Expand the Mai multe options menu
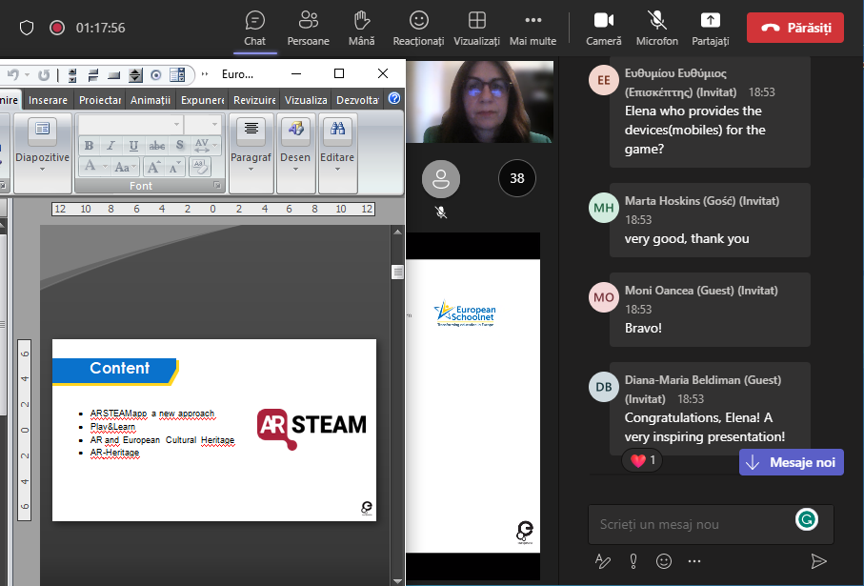The image size is (864, 586). click(532, 27)
